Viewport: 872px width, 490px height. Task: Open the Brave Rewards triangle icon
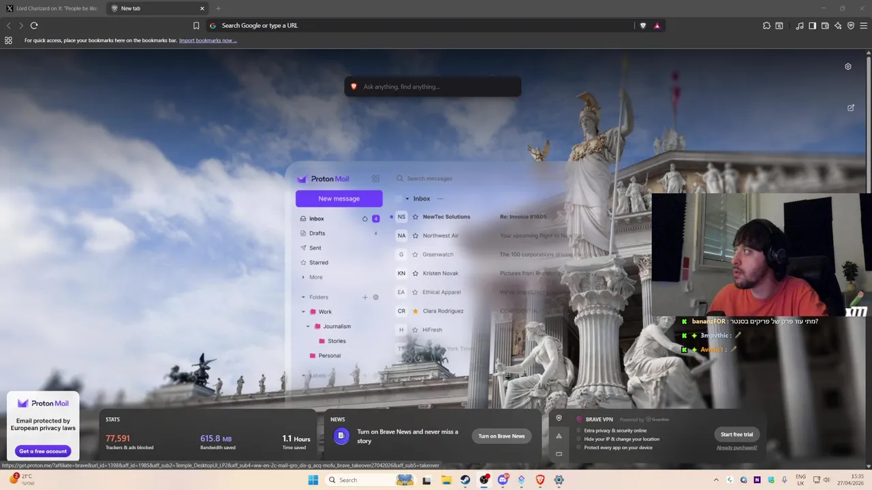click(x=657, y=25)
